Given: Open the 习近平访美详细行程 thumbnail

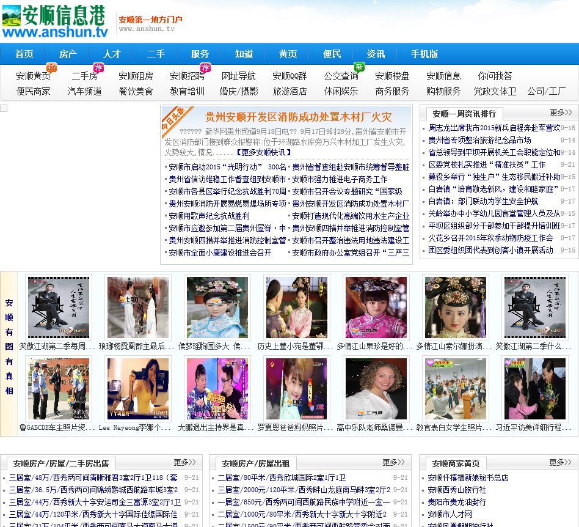Looking at the screenshot, I should point(534,389).
